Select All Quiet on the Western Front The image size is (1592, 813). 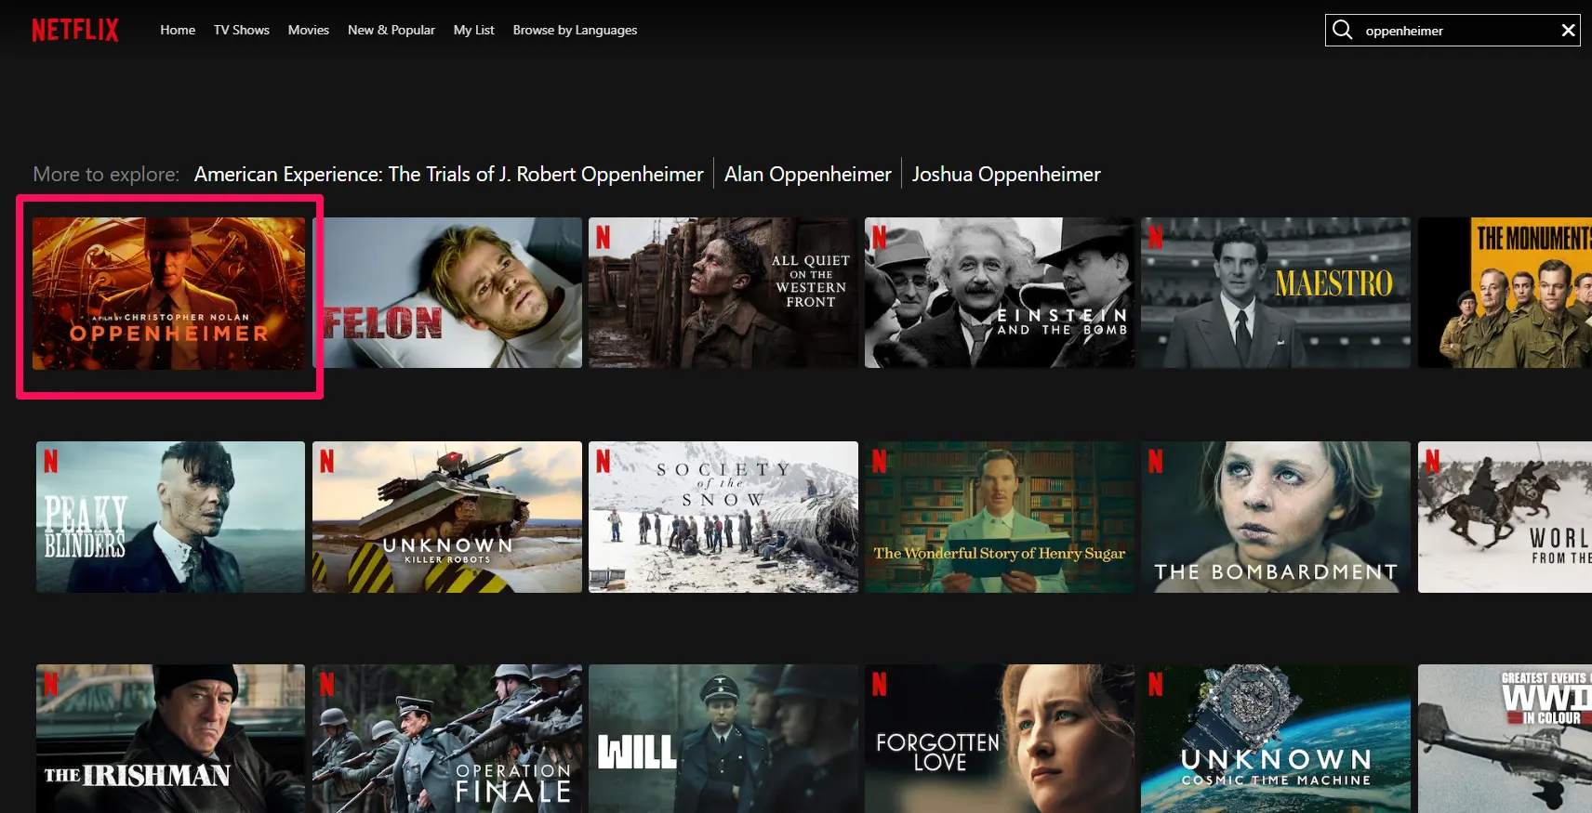[x=723, y=293]
